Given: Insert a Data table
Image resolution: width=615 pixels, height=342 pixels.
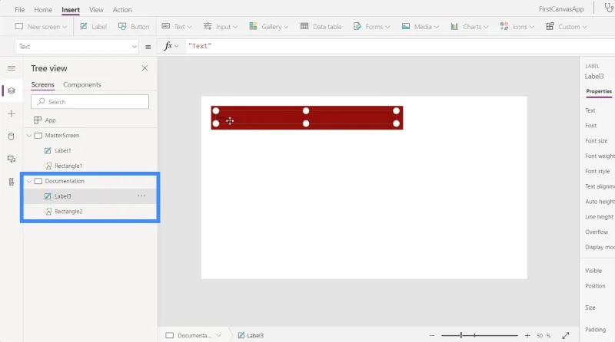Looking at the screenshot, I should tap(321, 27).
